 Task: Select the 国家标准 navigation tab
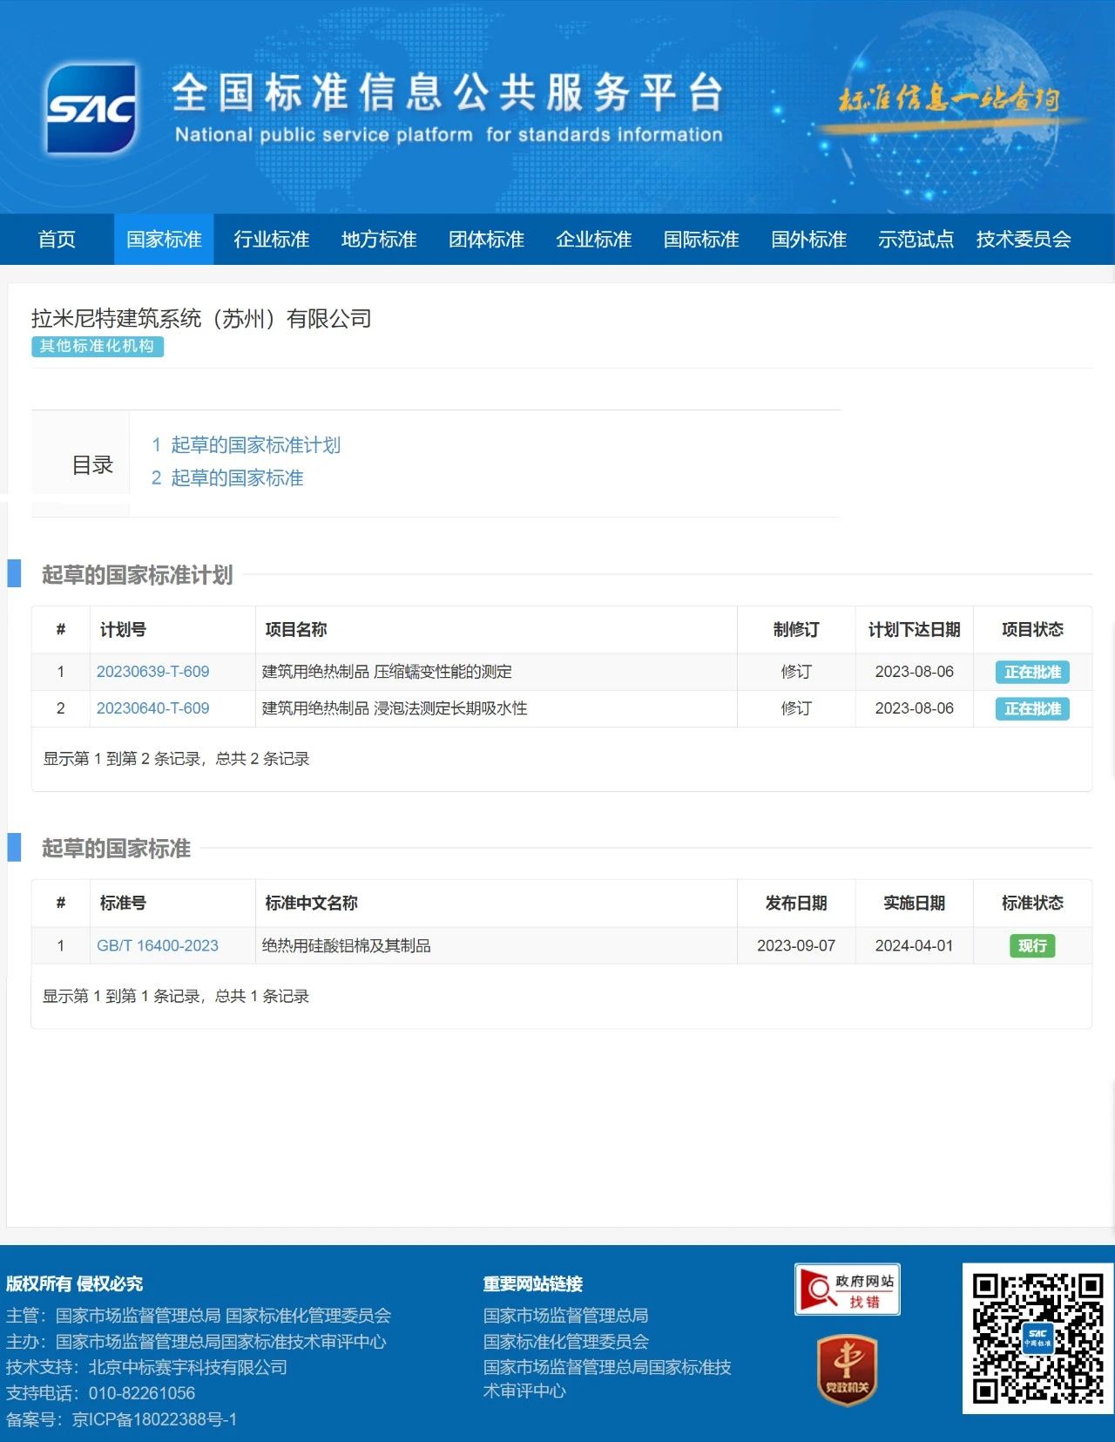[164, 240]
